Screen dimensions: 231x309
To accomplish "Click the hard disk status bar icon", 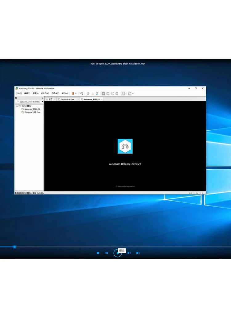I will (191, 193).
